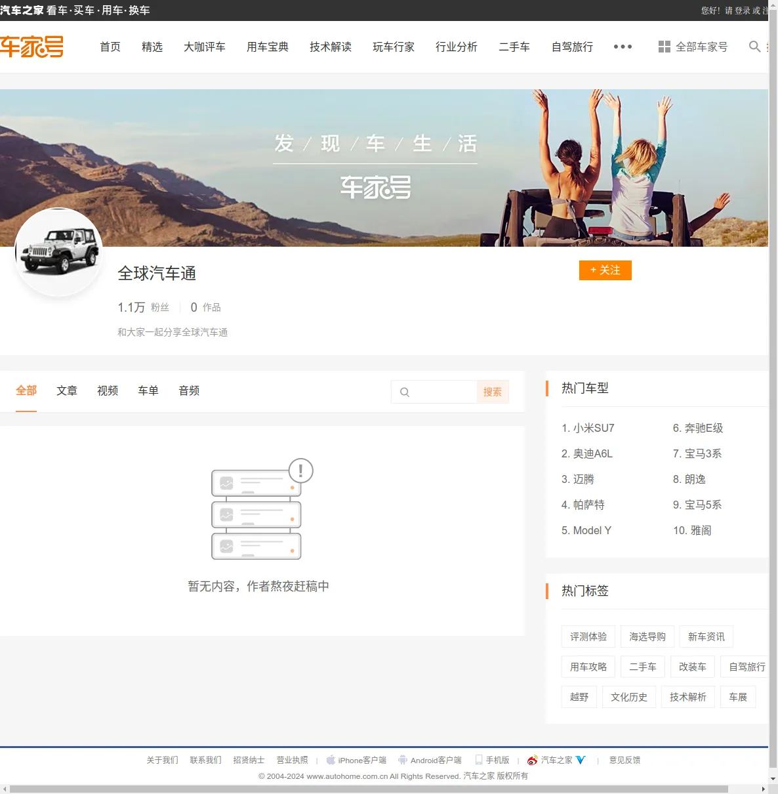Image resolution: width=778 pixels, height=794 pixels.
Task: Select the 全部 content tab
Action: point(26,390)
